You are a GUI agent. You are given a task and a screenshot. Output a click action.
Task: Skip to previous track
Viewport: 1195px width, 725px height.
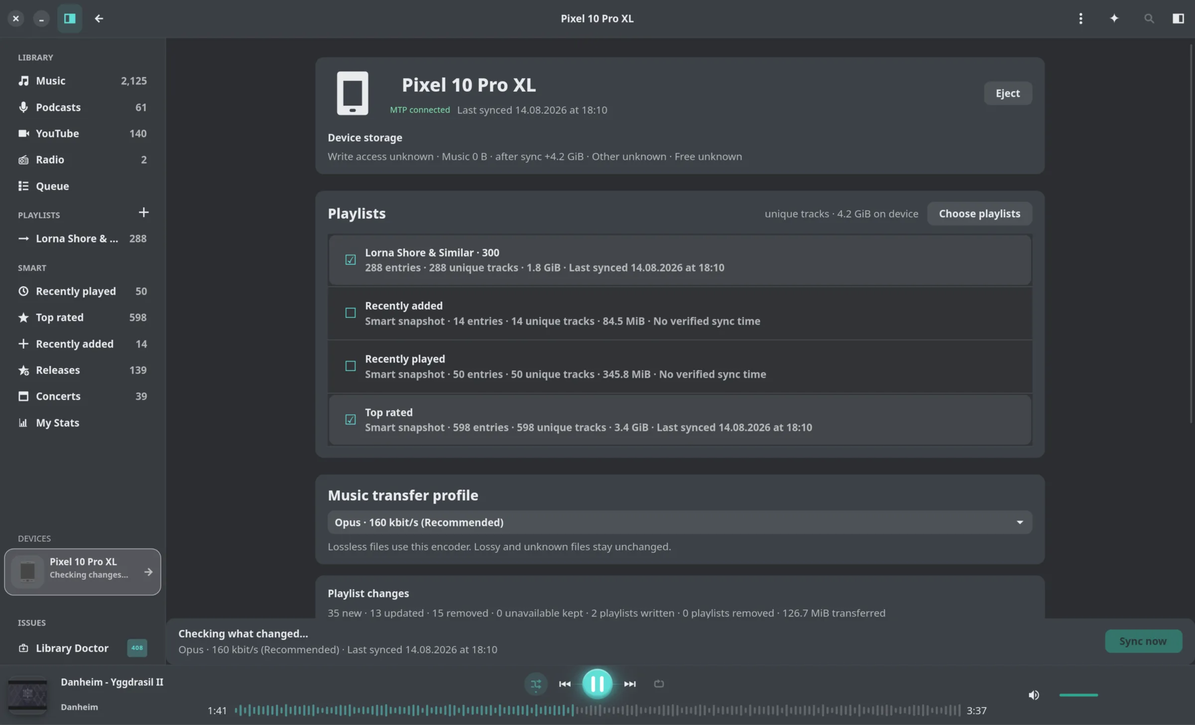565,684
